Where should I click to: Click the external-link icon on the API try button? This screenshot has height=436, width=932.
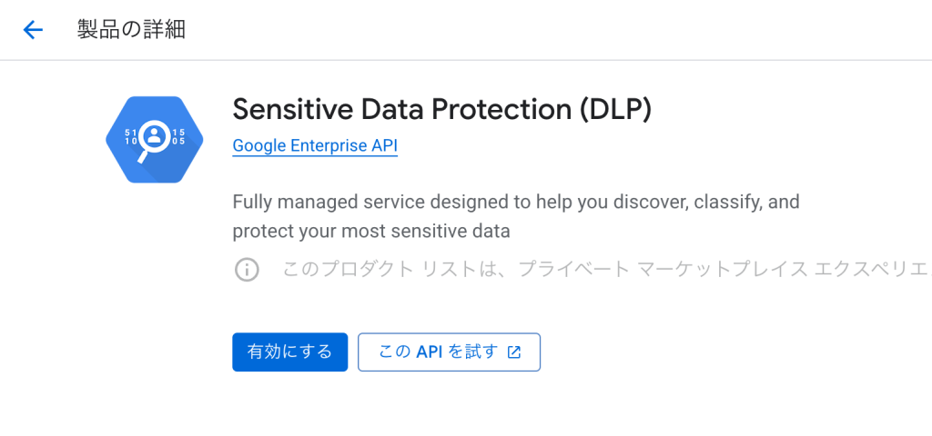click(x=514, y=352)
